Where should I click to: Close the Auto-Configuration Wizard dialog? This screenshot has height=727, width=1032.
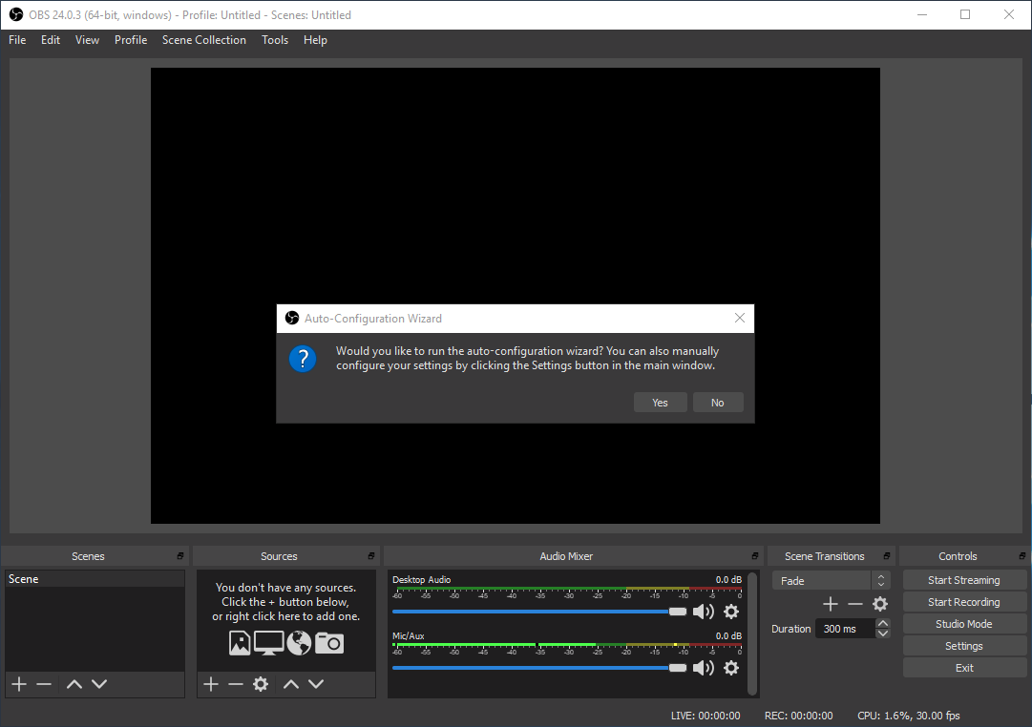coord(740,319)
